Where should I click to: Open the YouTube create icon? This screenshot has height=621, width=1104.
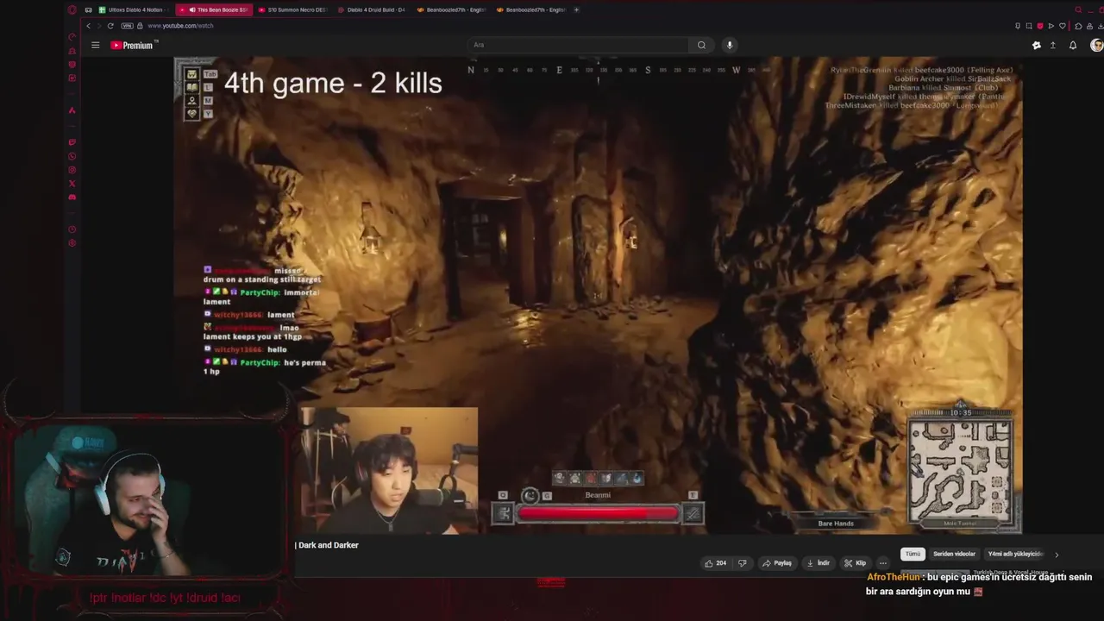[1036, 45]
